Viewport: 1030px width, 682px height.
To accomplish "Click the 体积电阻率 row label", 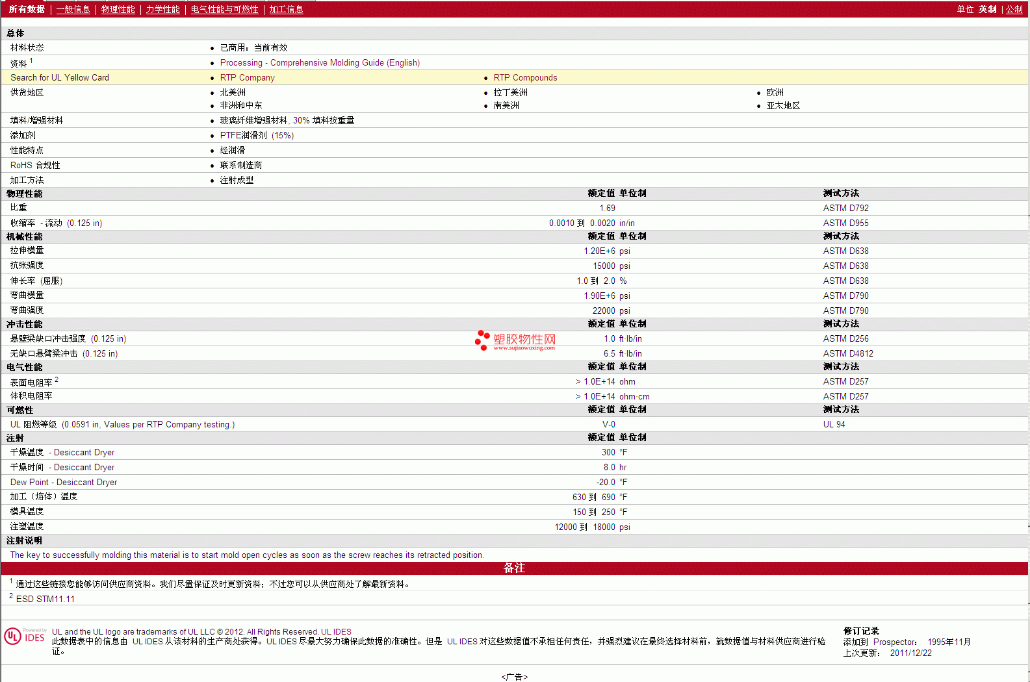I will click(x=31, y=396).
